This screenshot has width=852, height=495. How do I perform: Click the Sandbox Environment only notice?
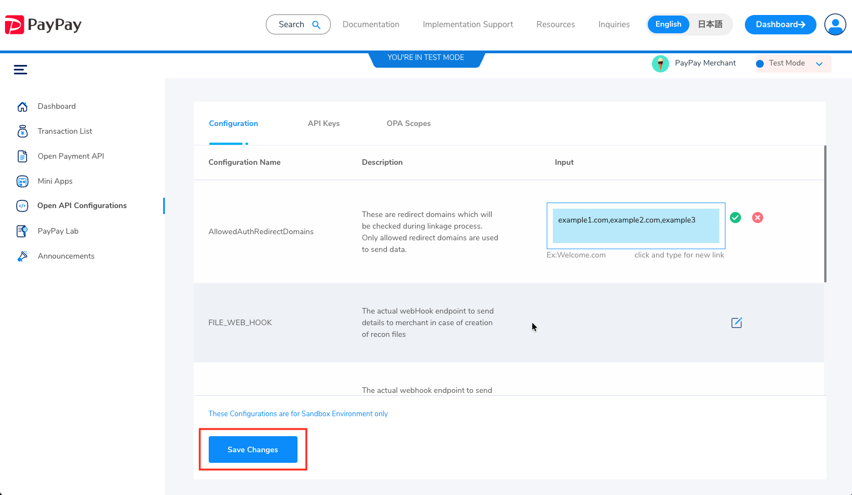(298, 414)
